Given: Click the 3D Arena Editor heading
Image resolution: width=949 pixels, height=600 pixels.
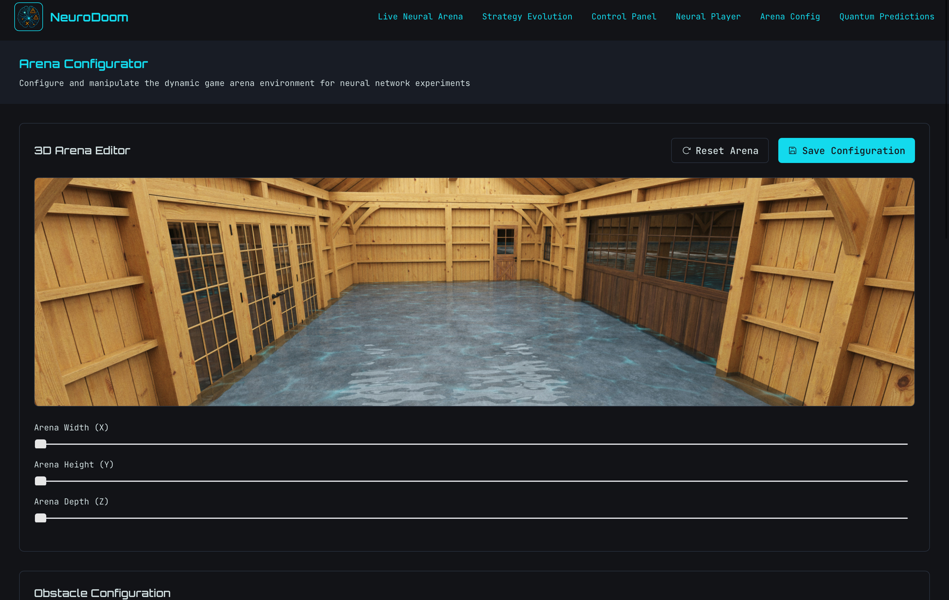Looking at the screenshot, I should [82, 150].
